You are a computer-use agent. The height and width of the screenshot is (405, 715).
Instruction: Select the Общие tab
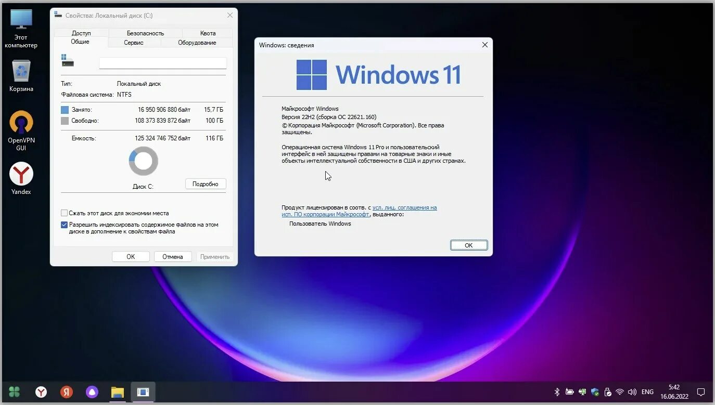tap(80, 42)
